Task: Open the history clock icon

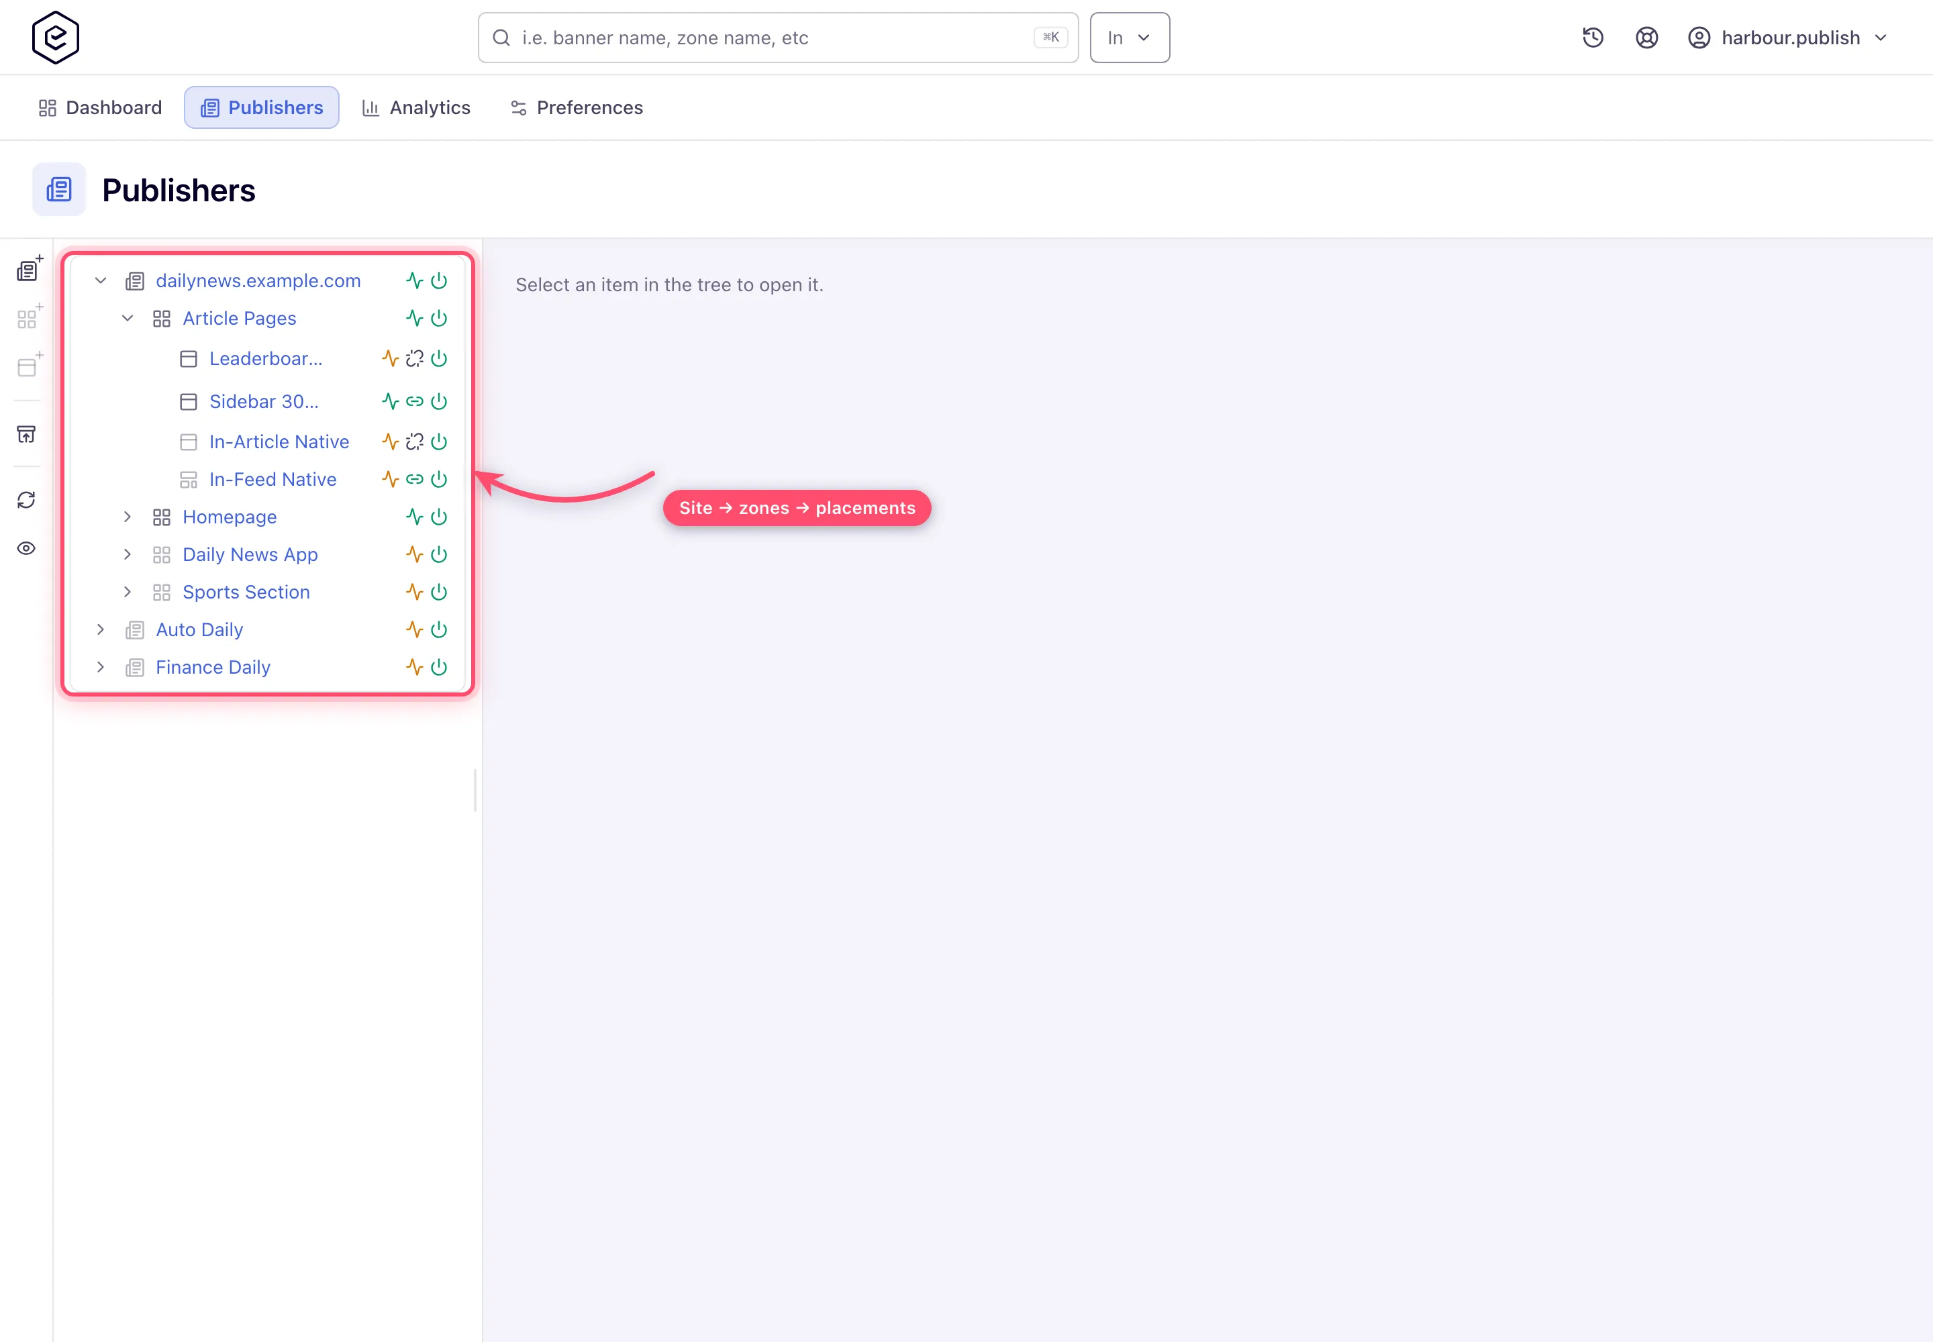Action: [x=1593, y=38]
